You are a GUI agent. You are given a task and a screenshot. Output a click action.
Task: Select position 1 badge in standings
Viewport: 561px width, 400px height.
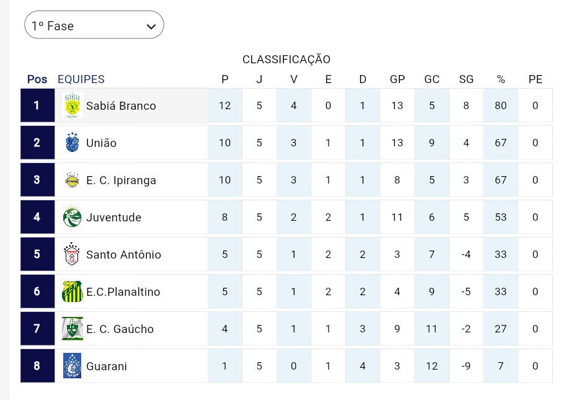37,105
